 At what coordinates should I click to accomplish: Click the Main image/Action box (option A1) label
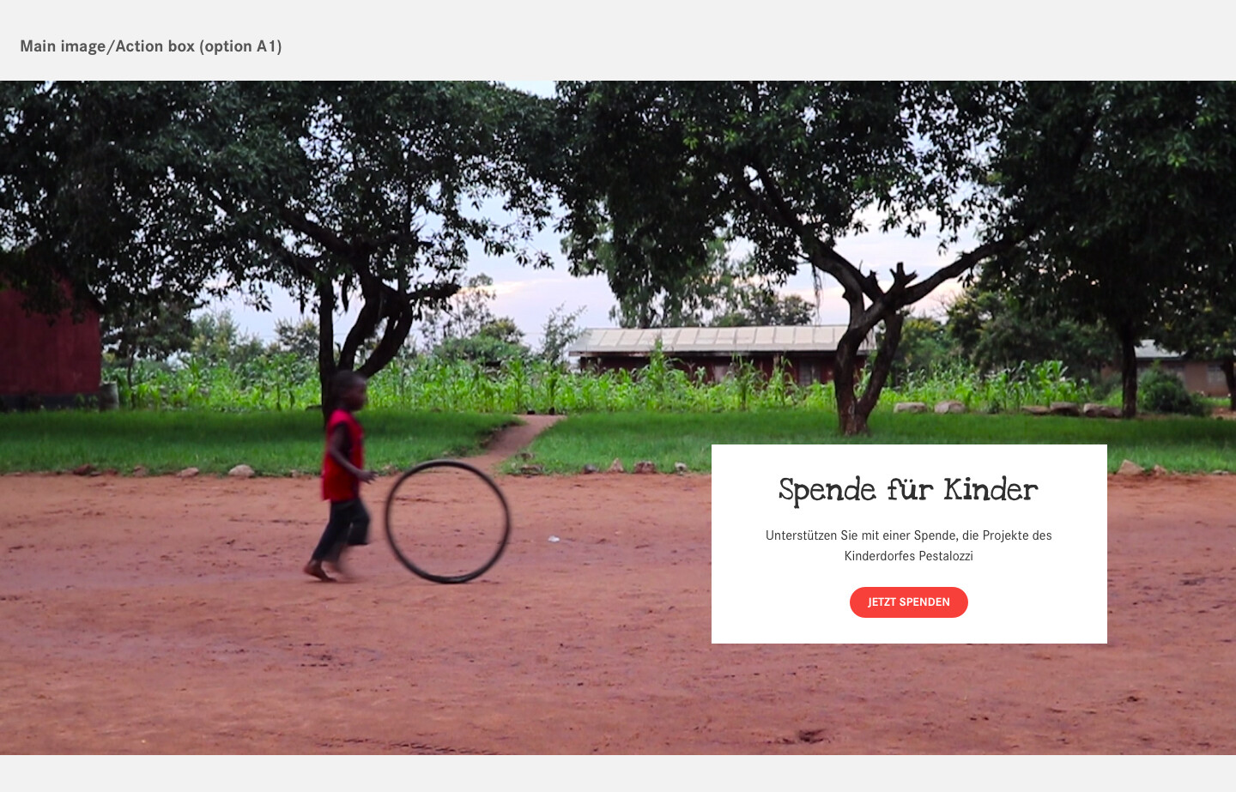click(151, 46)
